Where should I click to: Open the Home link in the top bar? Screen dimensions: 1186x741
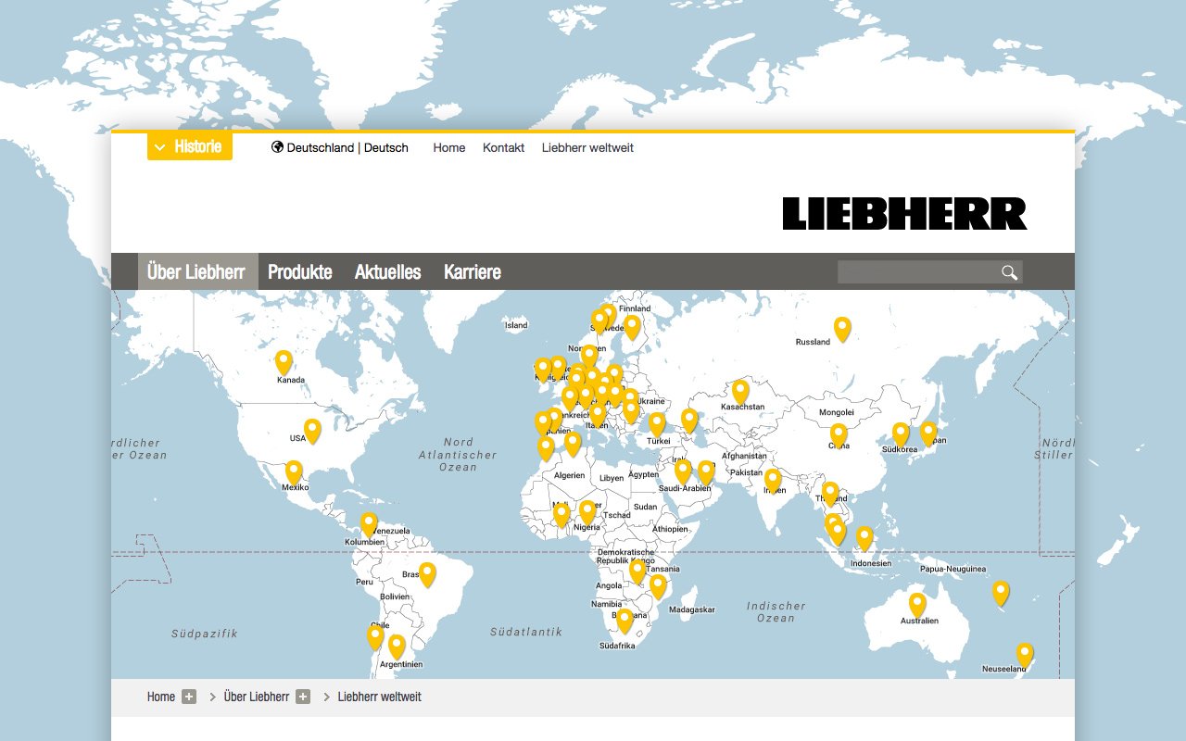(449, 147)
